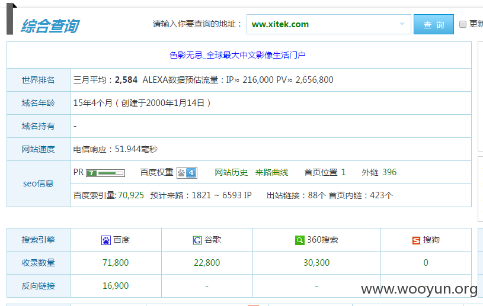The image size is (483, 306).
Task: Click the 三月平均 rank value 2,584
Action: pos(126,80)
